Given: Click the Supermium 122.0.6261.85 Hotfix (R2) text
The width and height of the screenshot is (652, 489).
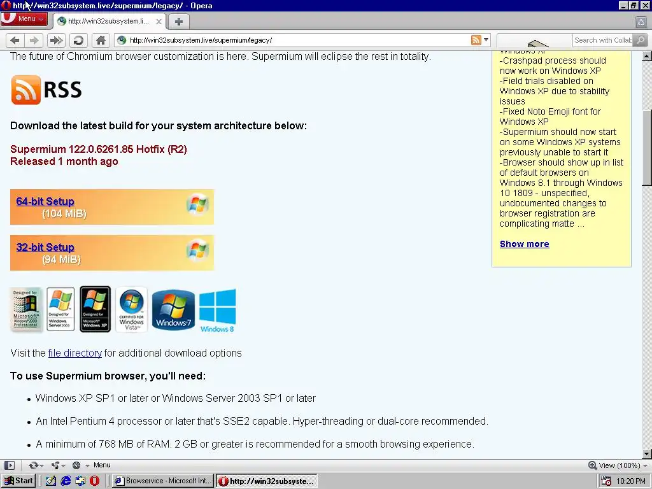Looking at the screenshot, I should tap(99, 149).
